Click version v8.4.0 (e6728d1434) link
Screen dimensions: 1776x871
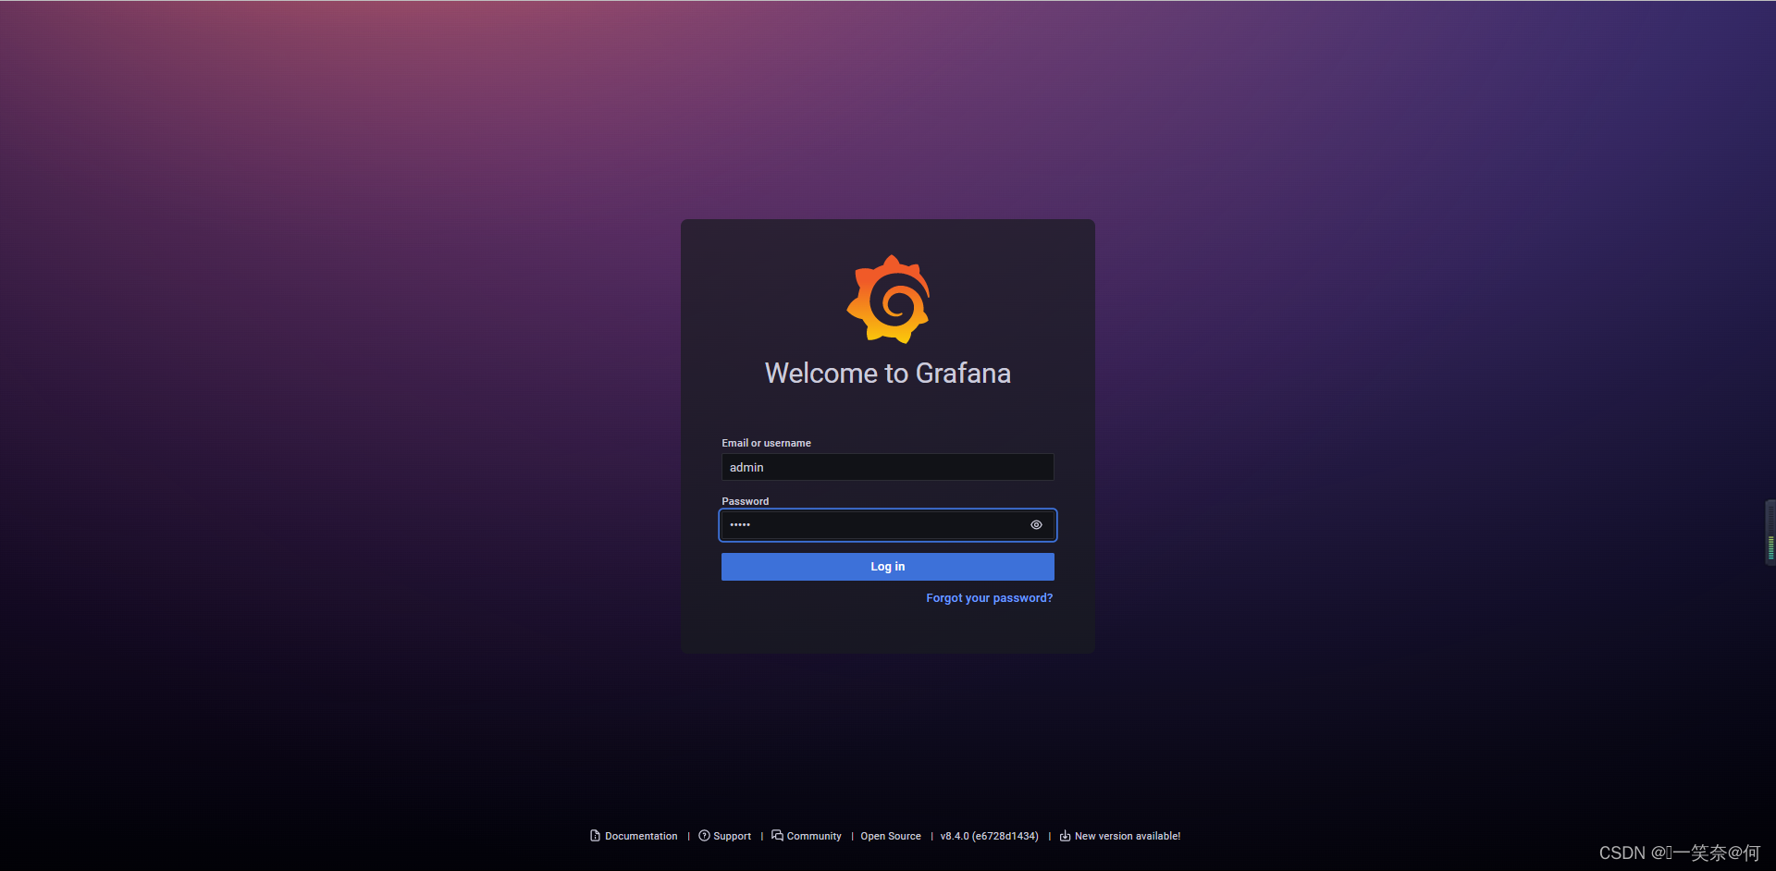(989, 836)
